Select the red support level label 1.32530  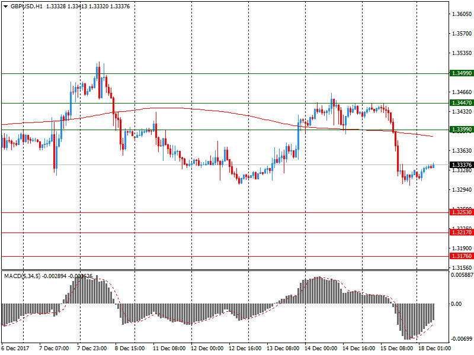[462, 212]
